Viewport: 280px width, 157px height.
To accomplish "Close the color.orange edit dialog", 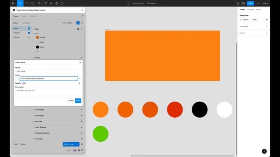I will 80,62.
